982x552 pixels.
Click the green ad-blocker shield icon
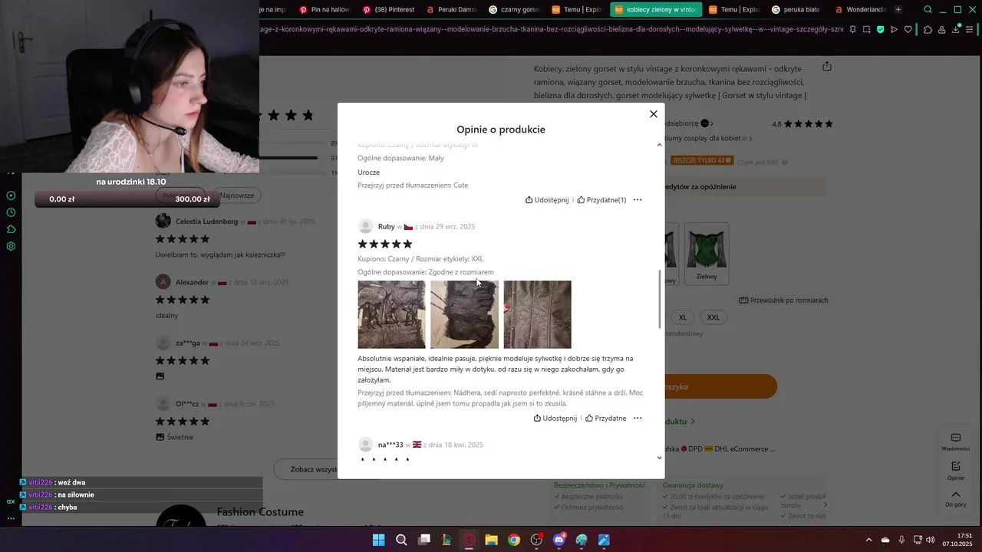pyautogui.click(x=880, y=30)
